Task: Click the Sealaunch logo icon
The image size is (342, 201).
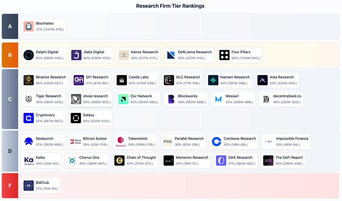Action: click(x=29, y=142)
